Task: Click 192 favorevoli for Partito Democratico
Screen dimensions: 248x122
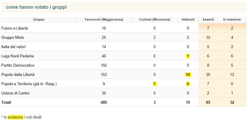Action: [104, 65]
